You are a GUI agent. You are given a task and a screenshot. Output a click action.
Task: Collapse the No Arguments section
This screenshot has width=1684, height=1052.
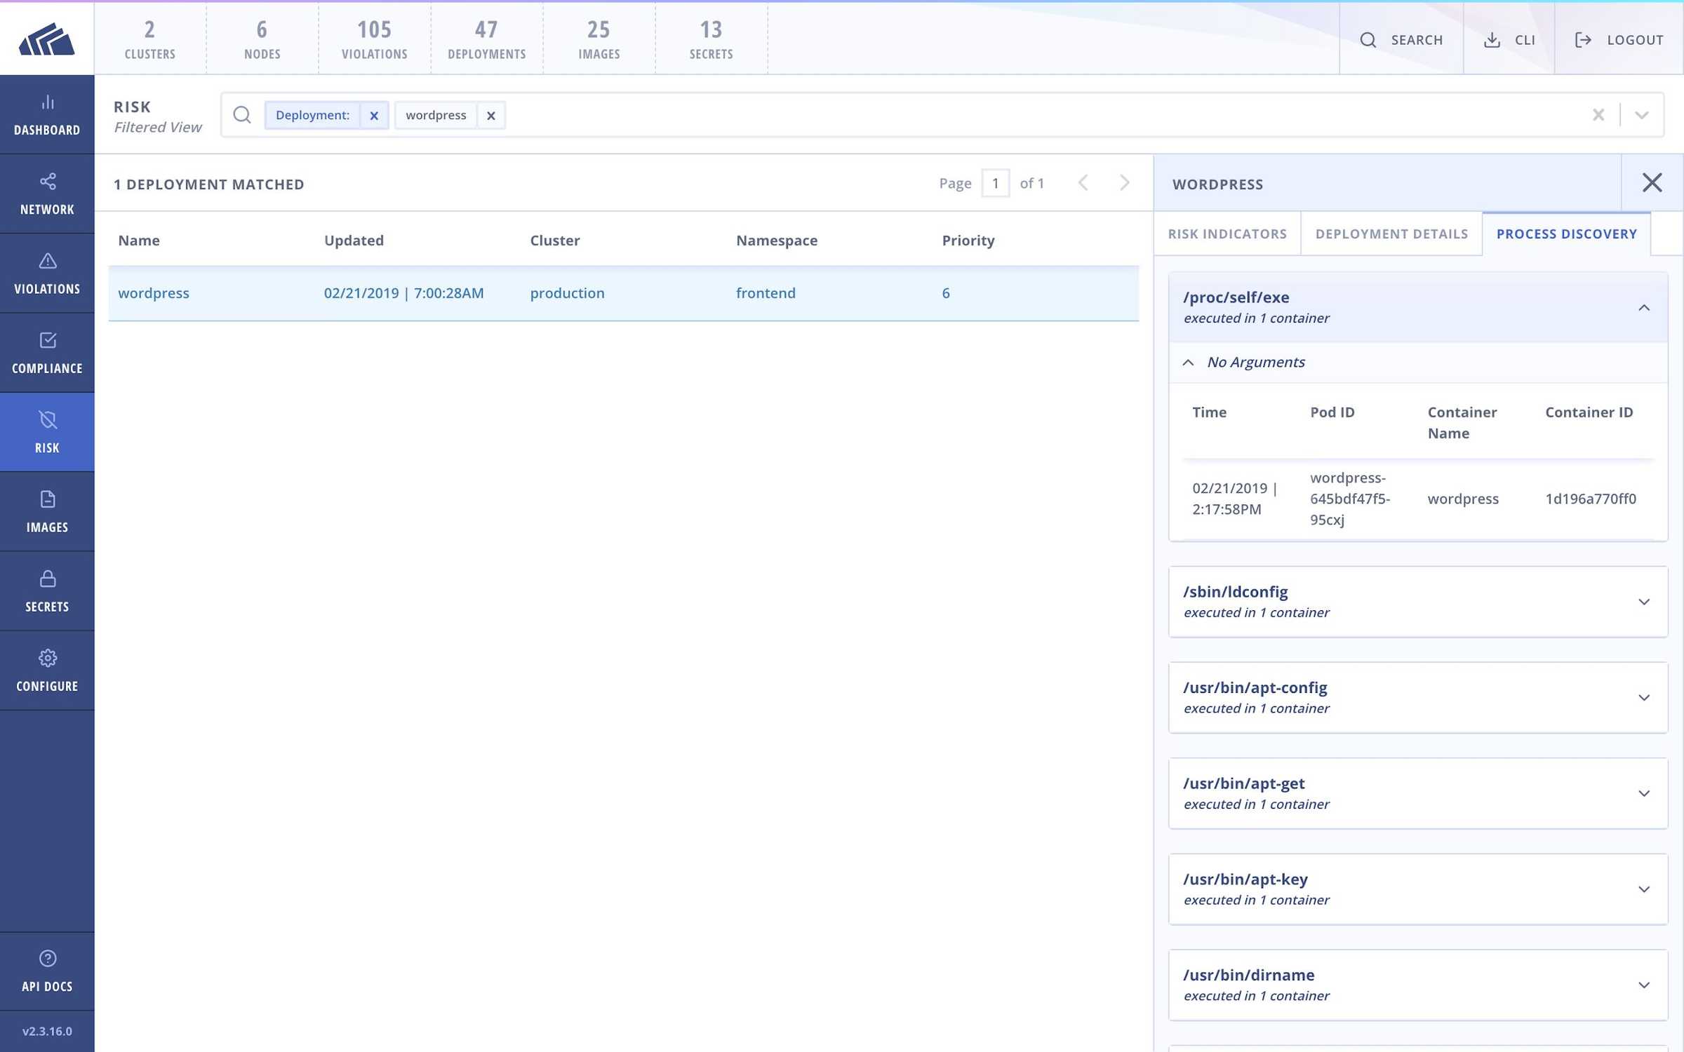pos(1188,363)
